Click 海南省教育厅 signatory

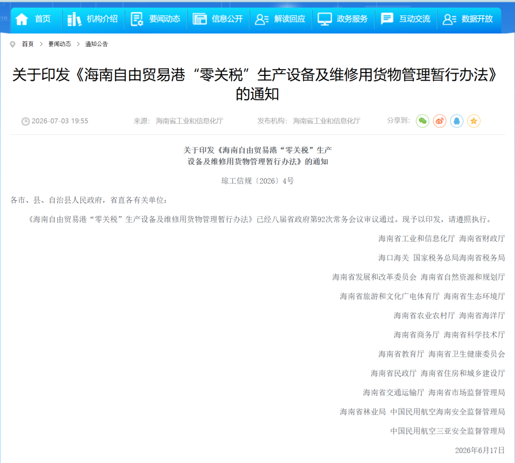point(401,354)
